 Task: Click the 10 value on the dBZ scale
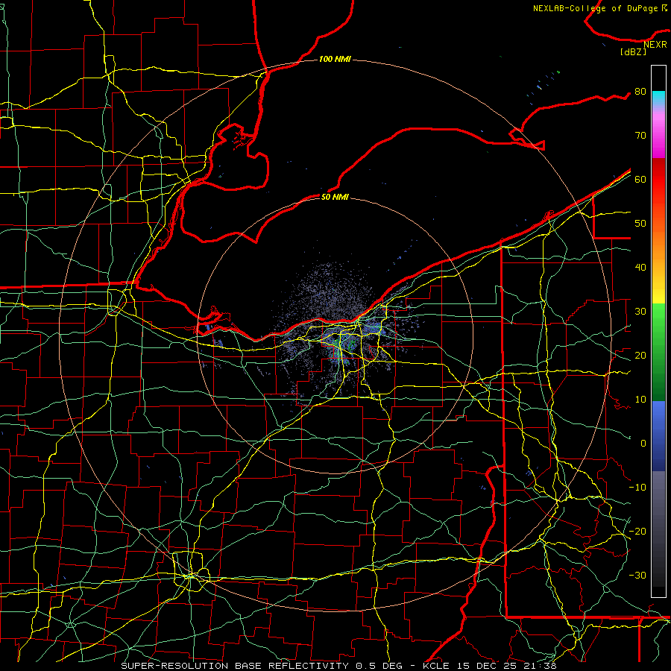tap(640, 400)
